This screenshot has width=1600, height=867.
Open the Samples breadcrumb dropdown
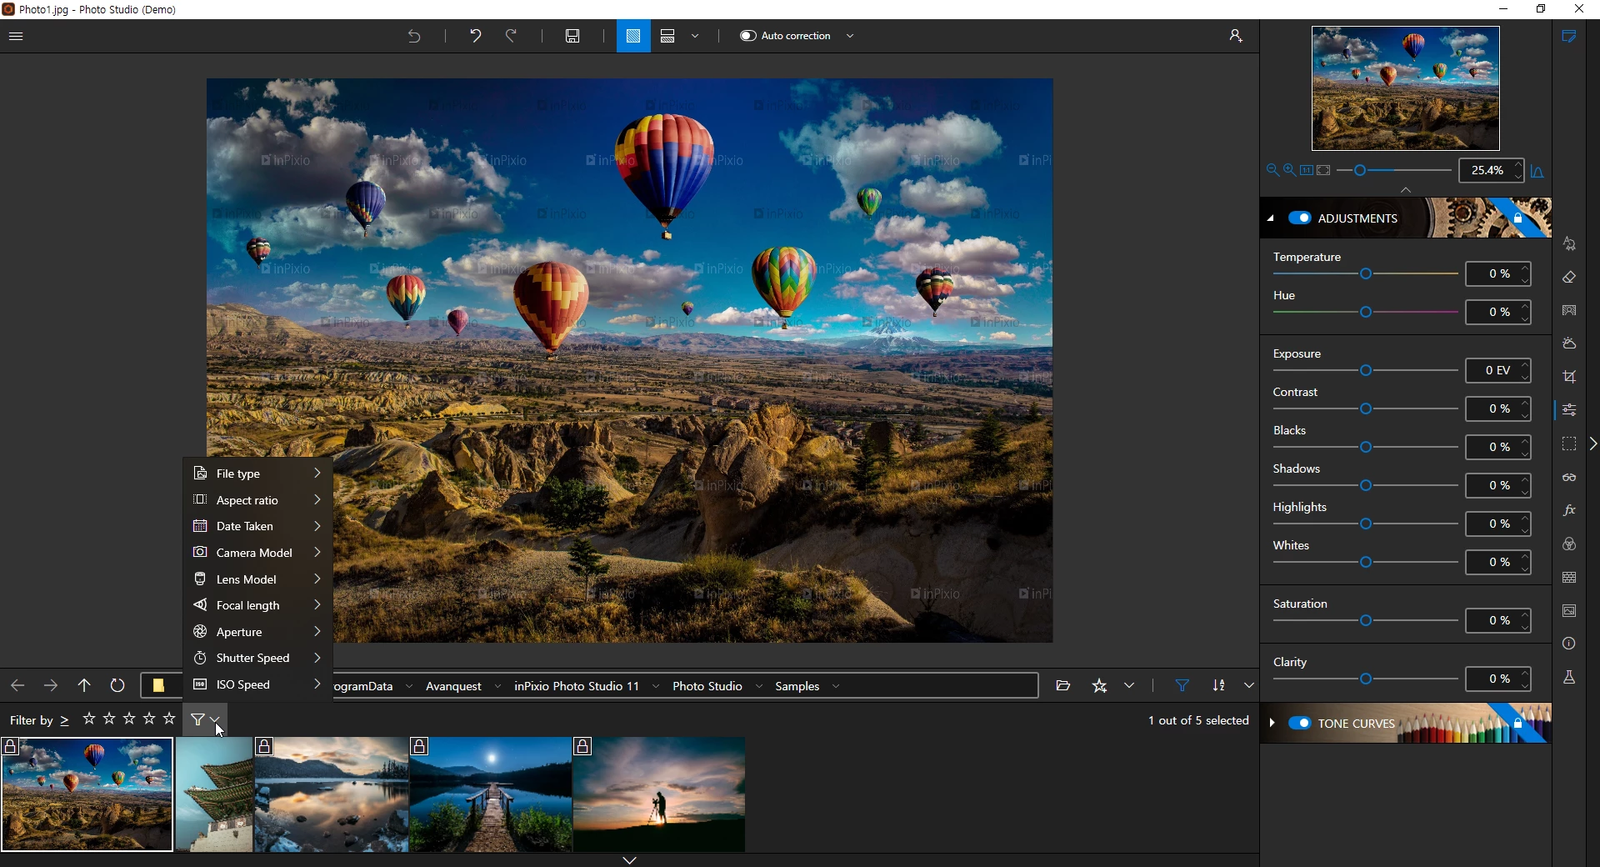(836, 687)
